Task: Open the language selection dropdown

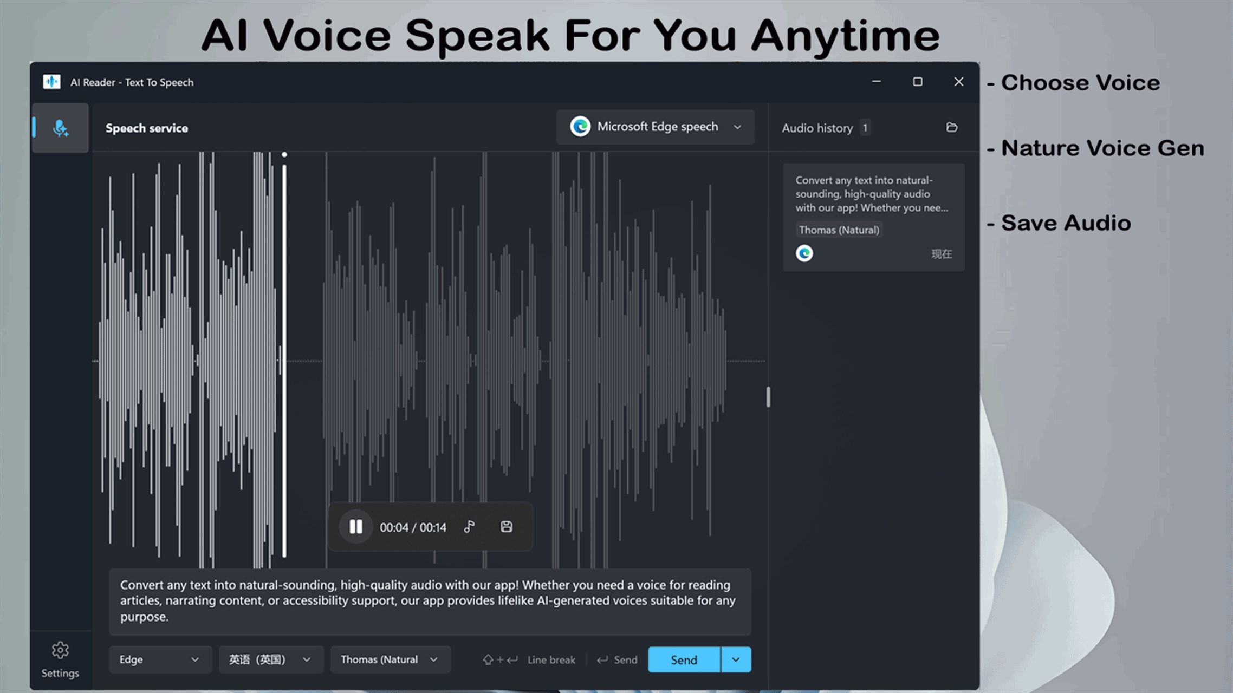Action: tap(270, 659)
